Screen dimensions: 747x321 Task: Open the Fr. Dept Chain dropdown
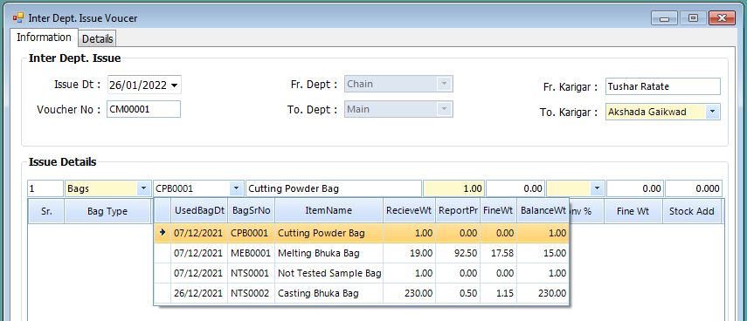tap(444, 84)
